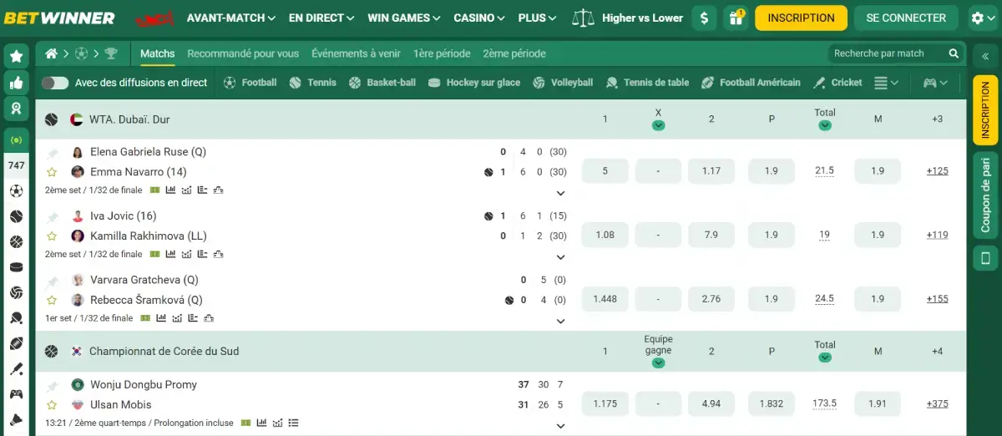This screenshot has width=1002, height=436.
Task: Open the PLUS dropdown menu
Action: point(538,18)
